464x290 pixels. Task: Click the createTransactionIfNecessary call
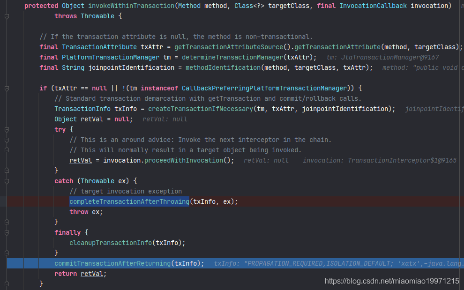tap(200, 109)
